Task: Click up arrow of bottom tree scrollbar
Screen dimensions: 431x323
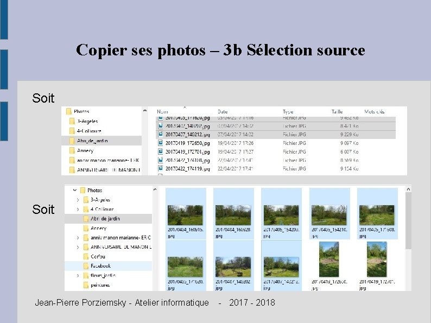Action: click(155, 189)
